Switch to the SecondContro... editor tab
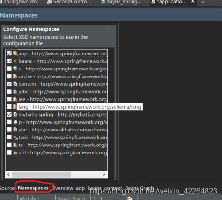Screen dimensions: 222x200 coord(69,2)
